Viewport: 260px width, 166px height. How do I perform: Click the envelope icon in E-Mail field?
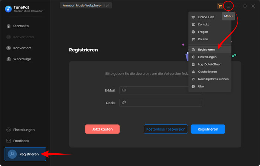coord(124,90)
